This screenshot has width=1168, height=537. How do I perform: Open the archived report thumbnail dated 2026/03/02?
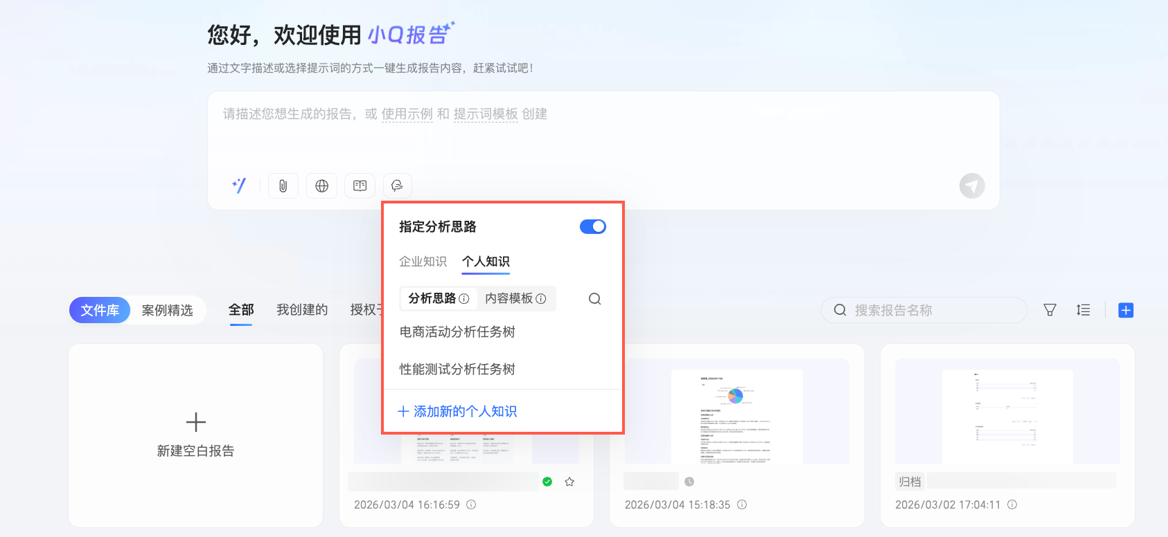point(1007,411)
